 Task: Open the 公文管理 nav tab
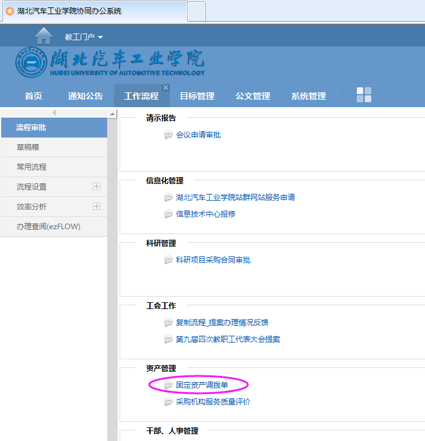click(253, 96)
